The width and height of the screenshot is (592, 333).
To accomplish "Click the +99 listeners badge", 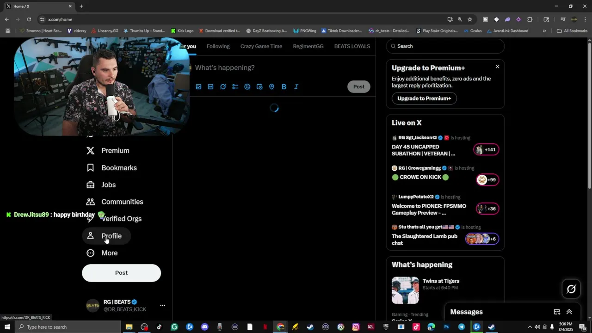I will click(487, 180).
